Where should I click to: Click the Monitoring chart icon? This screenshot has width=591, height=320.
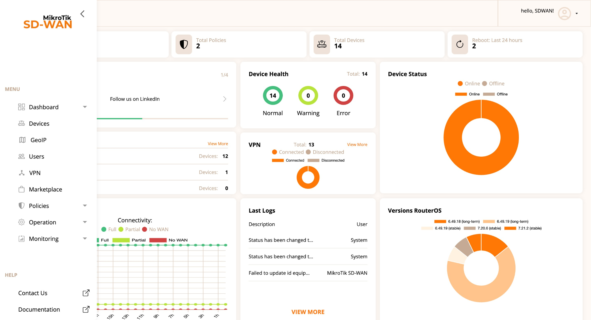tap(21, 239)
